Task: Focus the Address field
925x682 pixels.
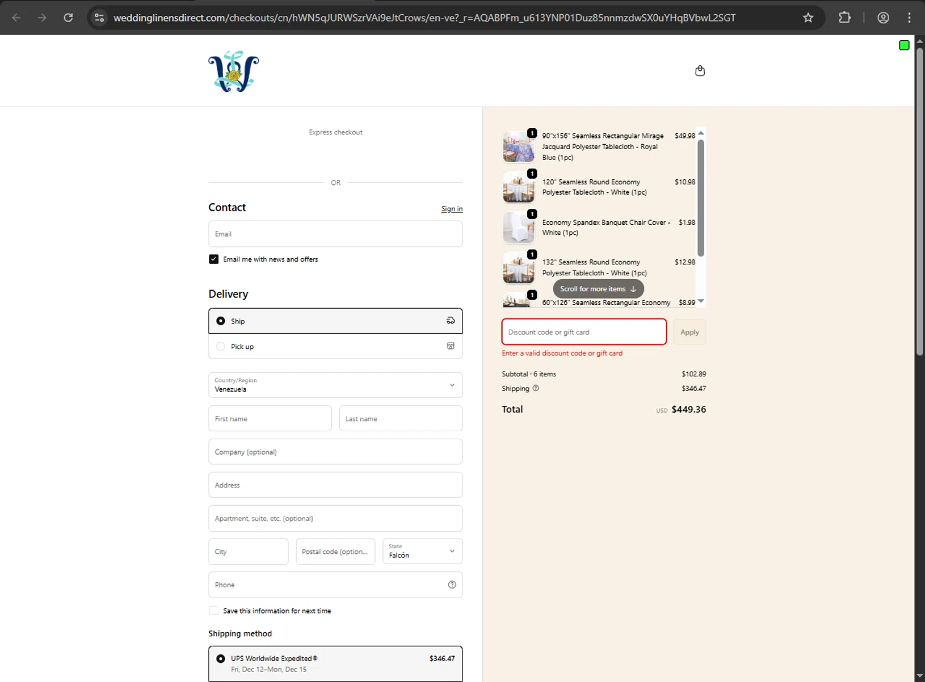Action: [x=335, y=485]
